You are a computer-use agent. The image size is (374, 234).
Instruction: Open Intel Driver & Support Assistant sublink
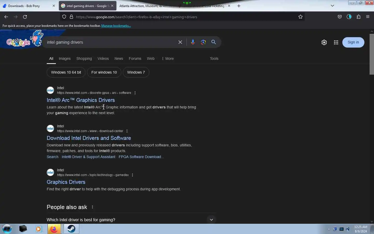(89, 157)
